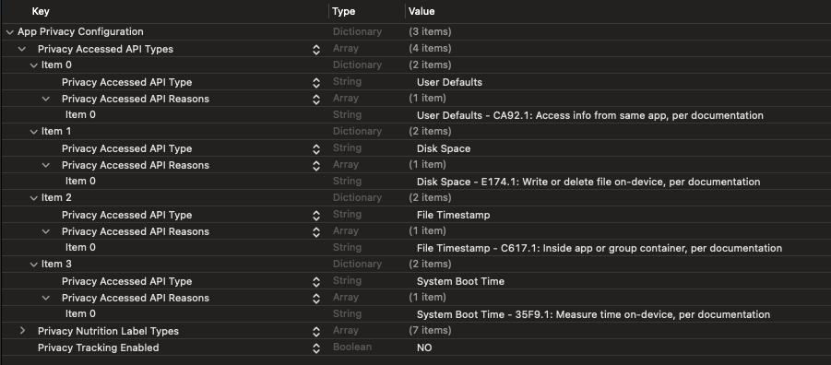Click the (7 items) value for Nutrition Label Types
The width and height of the screenshot is (831, 365).
click(x=430, y=330)
